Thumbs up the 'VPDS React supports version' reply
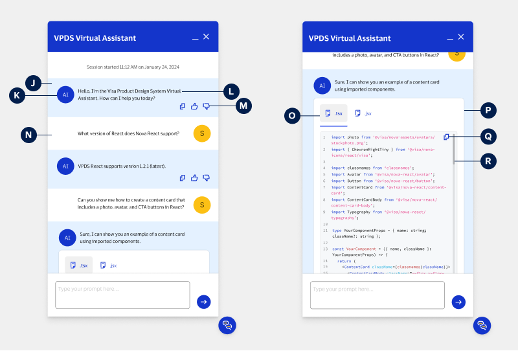Image resolution: width=518 pixels, height=351 pixels. click(x=194, y=178)
